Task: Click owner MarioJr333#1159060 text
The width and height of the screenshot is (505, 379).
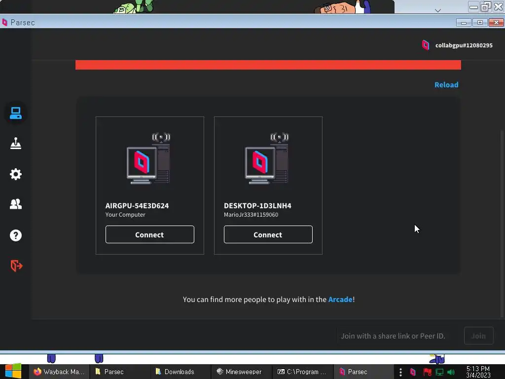Action: coord(251,215)
